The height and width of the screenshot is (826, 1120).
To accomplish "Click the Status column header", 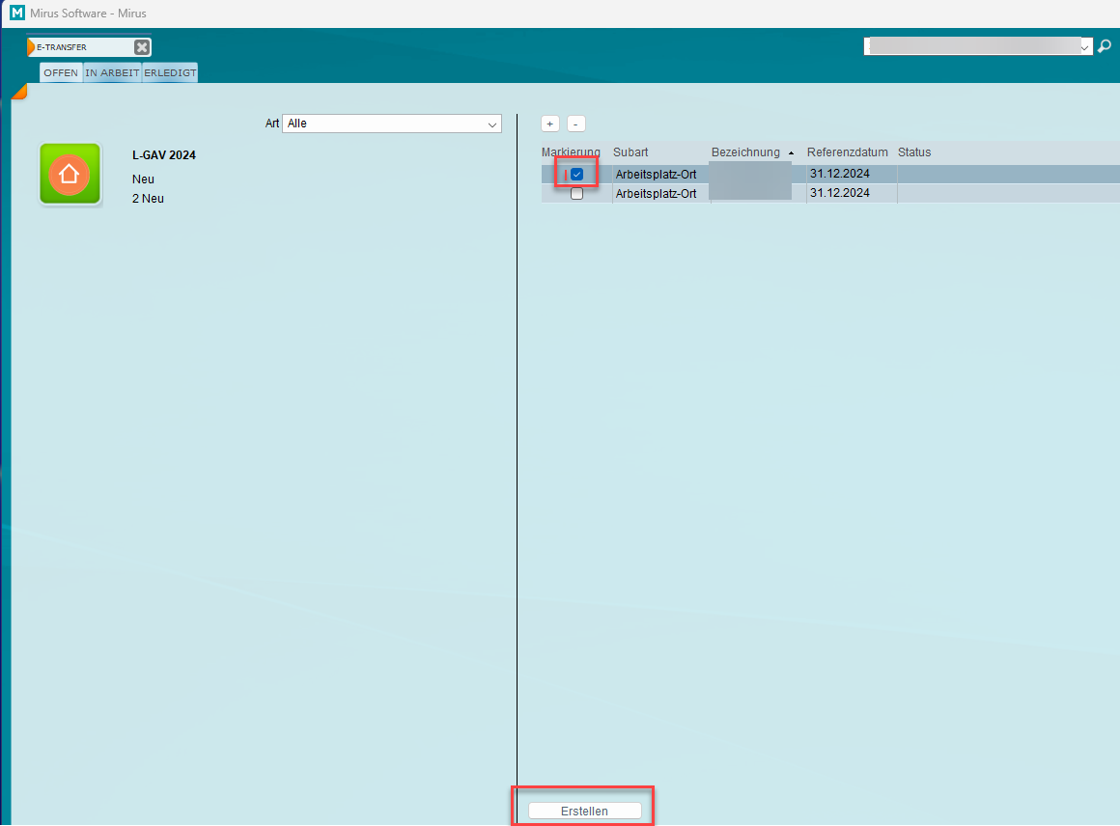I will (913, 152).
